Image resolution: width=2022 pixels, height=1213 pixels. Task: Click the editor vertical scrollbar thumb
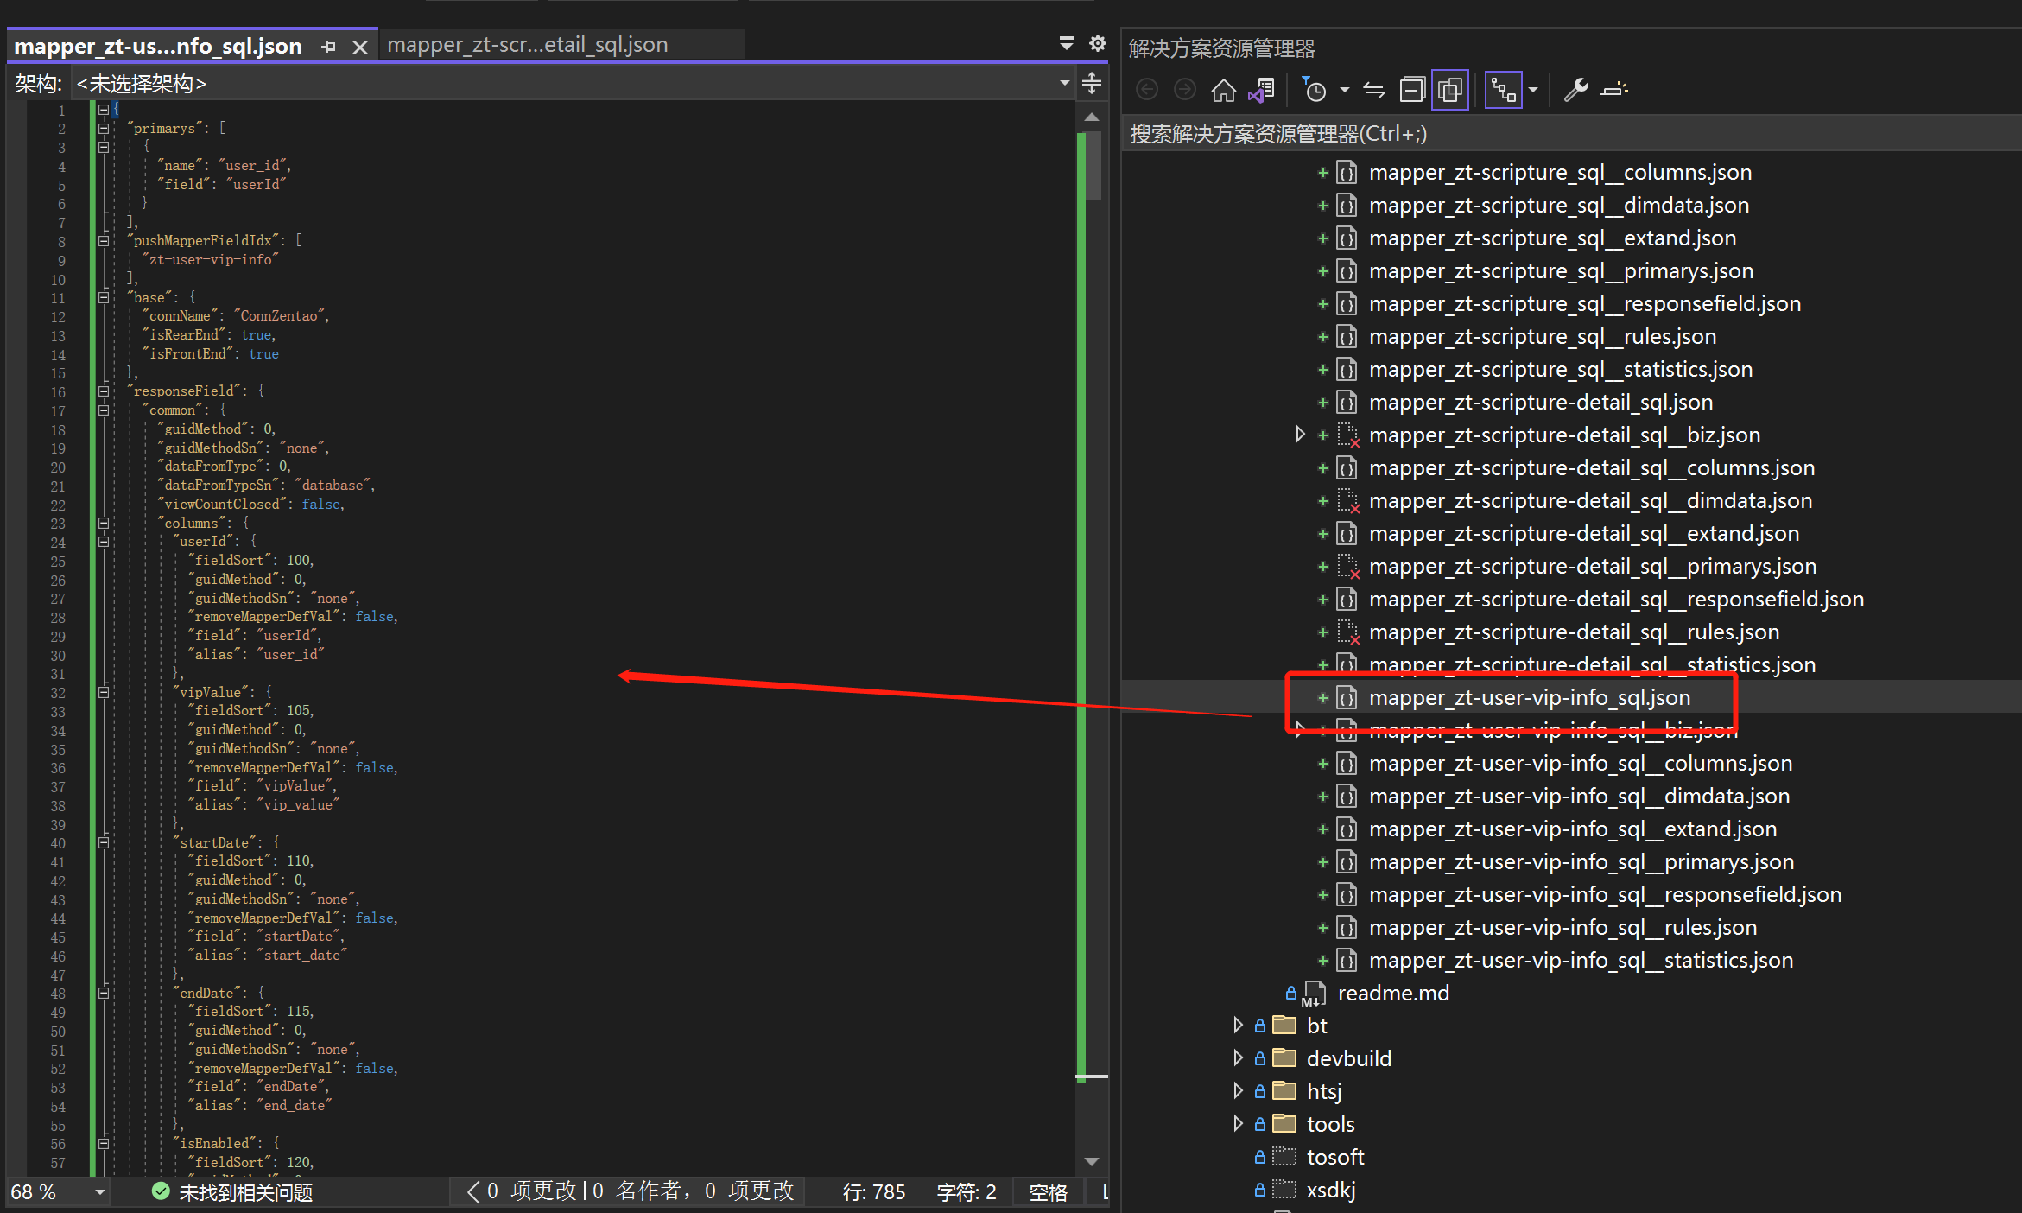(x=1093, y=166)
